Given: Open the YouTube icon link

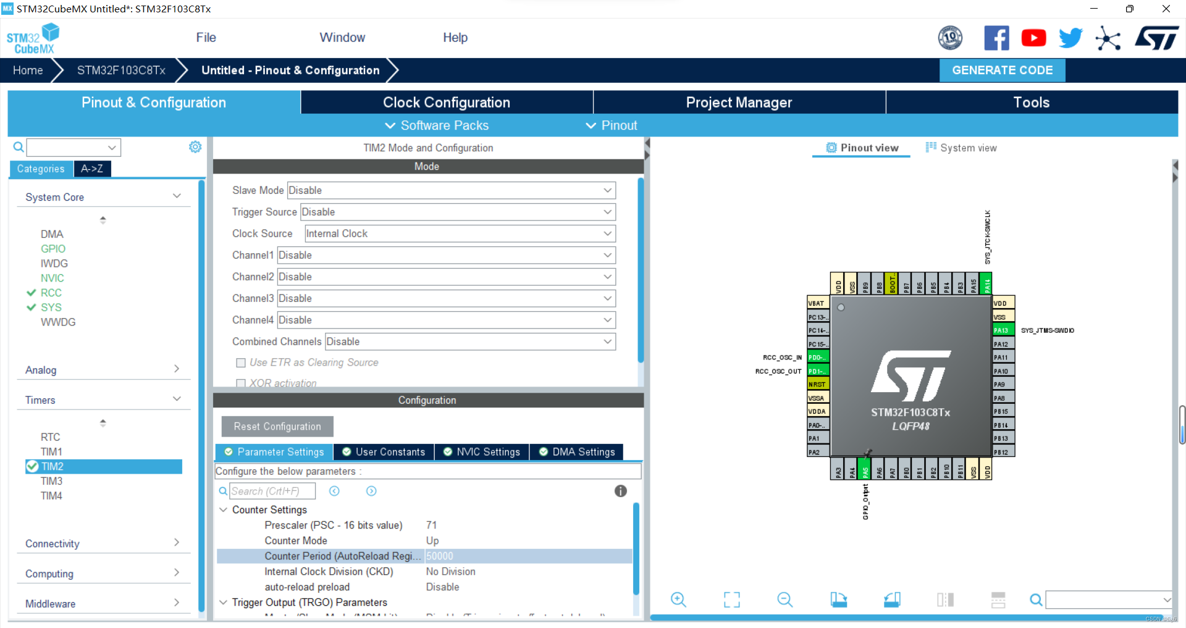Looking at the screenshot, I should click(1033, 38).
